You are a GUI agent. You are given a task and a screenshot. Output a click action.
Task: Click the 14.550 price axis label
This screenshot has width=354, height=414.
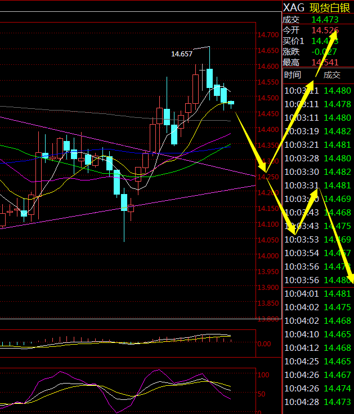coord(268,82)
